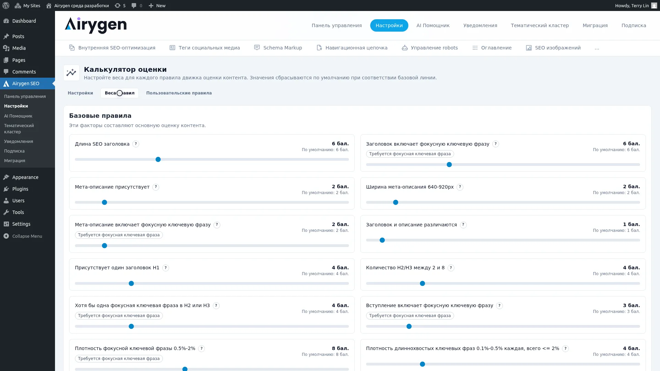Show help for Мета-описание присутствует
Viewport: 660px width, 371px height.
pos(156,187)
